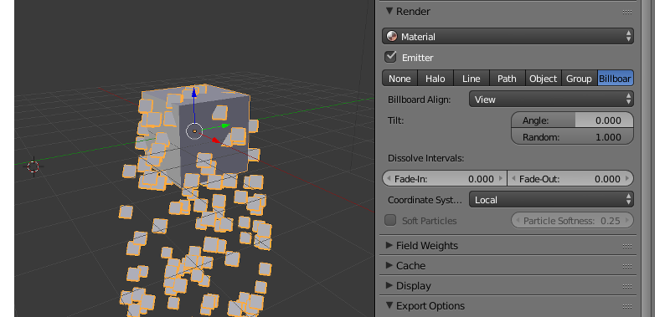The image size is (670, 317).
Task: Select Line render type
Action: click(471, 79)
